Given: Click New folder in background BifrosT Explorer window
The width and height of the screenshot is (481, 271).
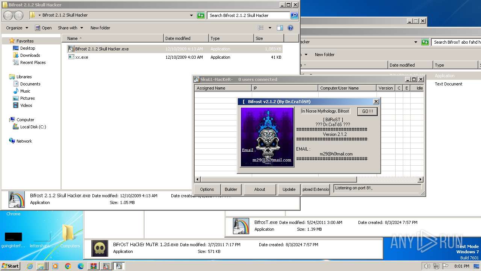Looking at the screenshot, I should (325, 55).
